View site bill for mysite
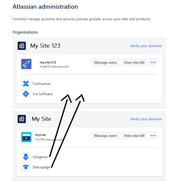This screenshot has height=186, width=171. coord(134,136)
